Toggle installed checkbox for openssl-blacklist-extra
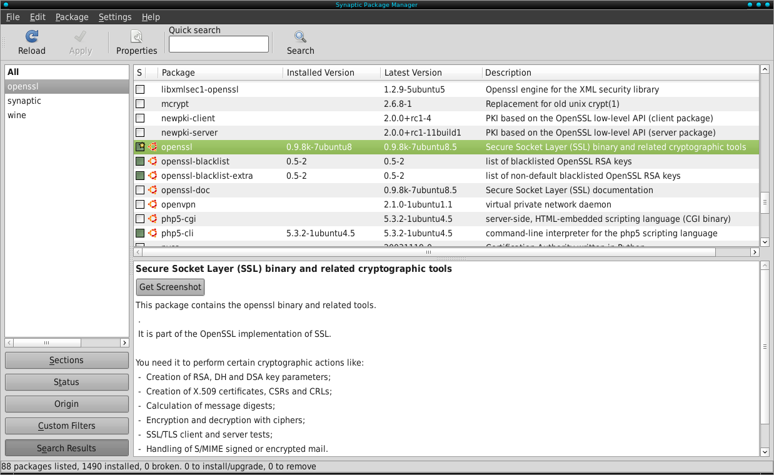774x475 pixels. (x=140, y=176)
